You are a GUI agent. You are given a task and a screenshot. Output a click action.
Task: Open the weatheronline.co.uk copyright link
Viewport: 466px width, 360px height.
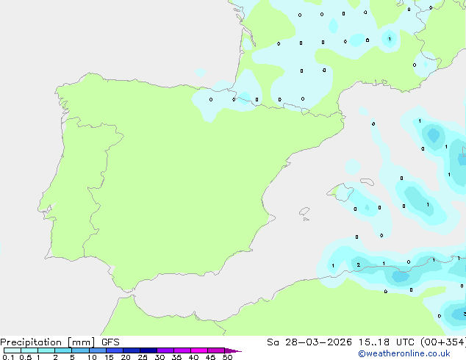click(404, 353)
